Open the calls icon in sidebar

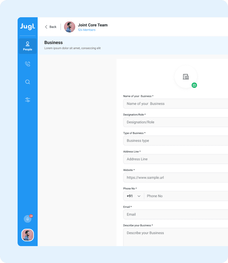click(27, 64)
